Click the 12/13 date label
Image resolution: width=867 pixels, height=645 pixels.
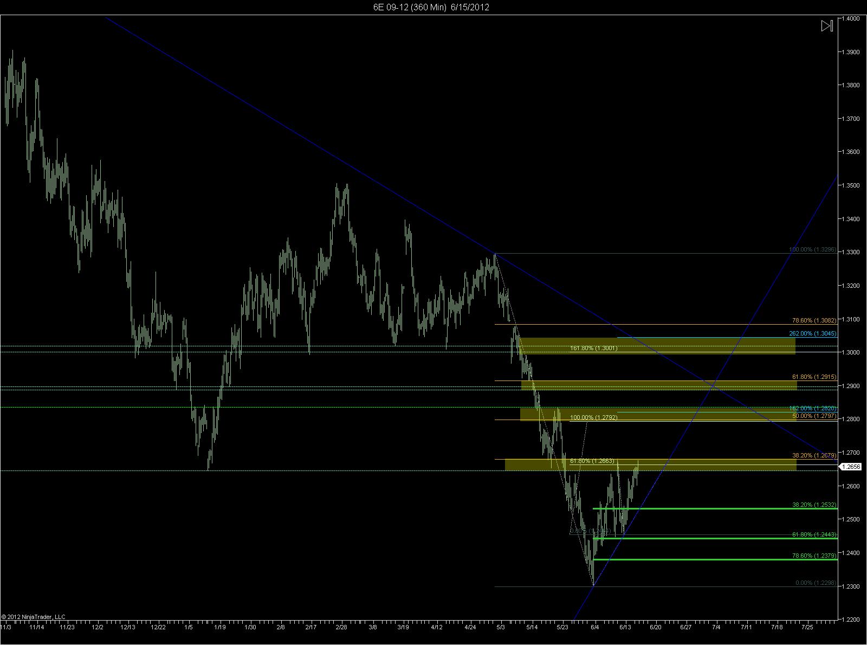[x=128, y=627]
